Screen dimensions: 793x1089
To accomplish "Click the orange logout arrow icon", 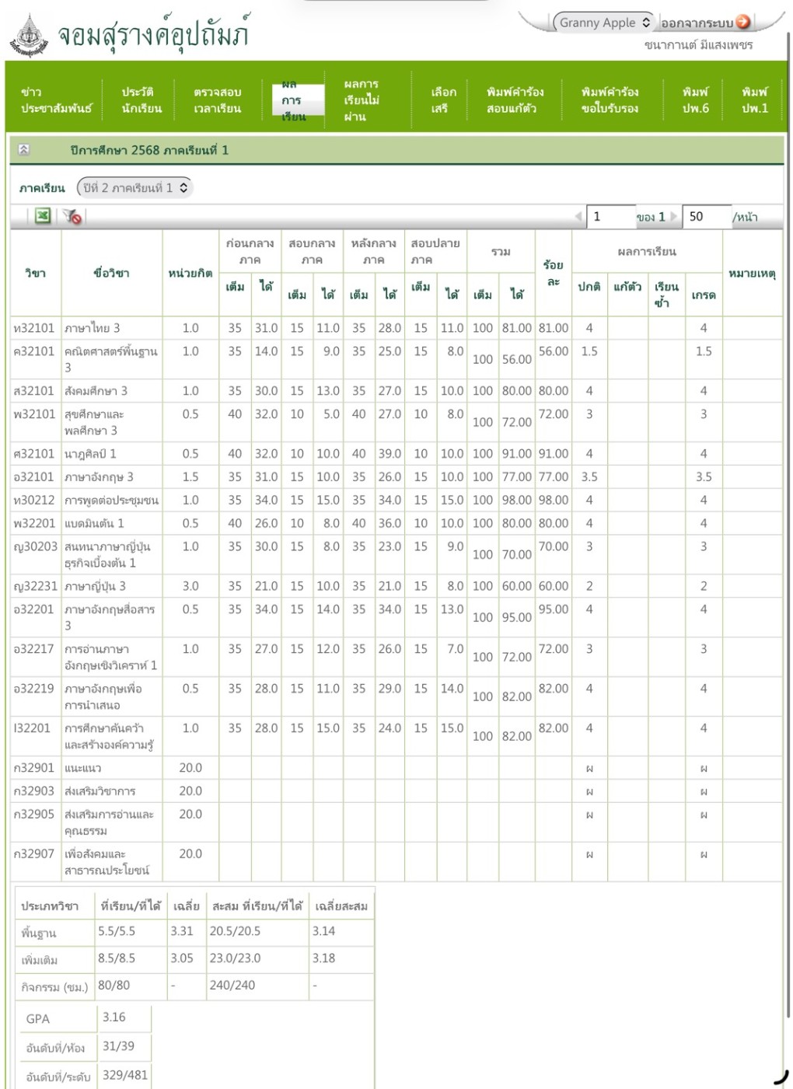I will [x=743, y=23].
